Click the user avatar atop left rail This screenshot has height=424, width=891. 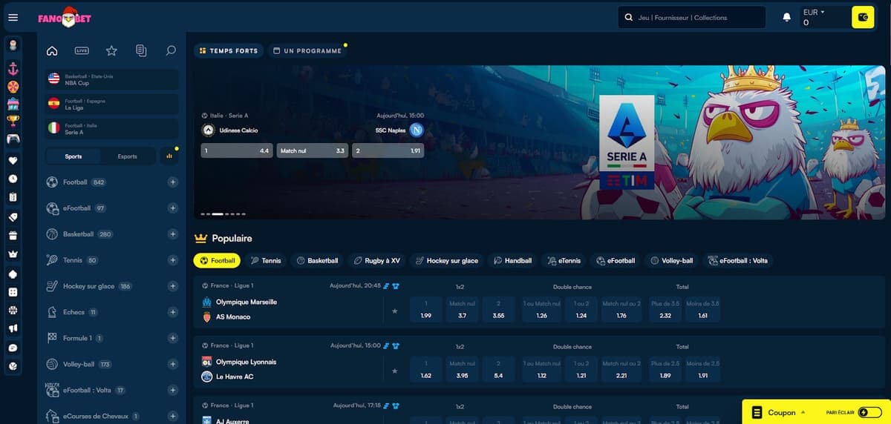tap(13, 45)
